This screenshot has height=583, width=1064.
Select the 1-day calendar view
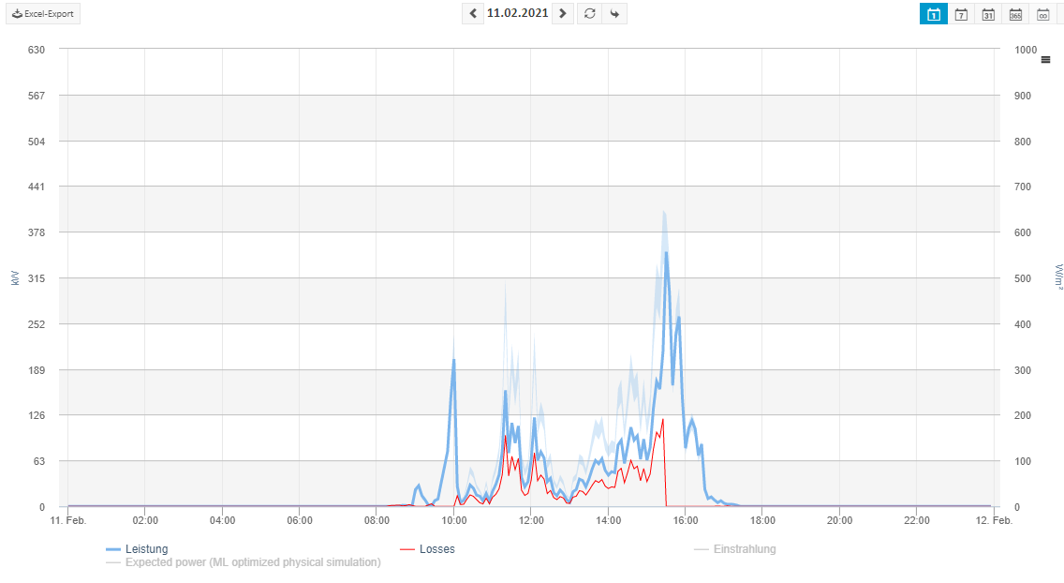(934, 14)
